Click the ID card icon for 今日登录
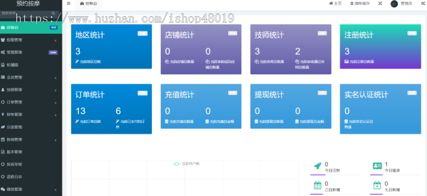The width and height of the screenshot is (427, 196). point(377,166)
